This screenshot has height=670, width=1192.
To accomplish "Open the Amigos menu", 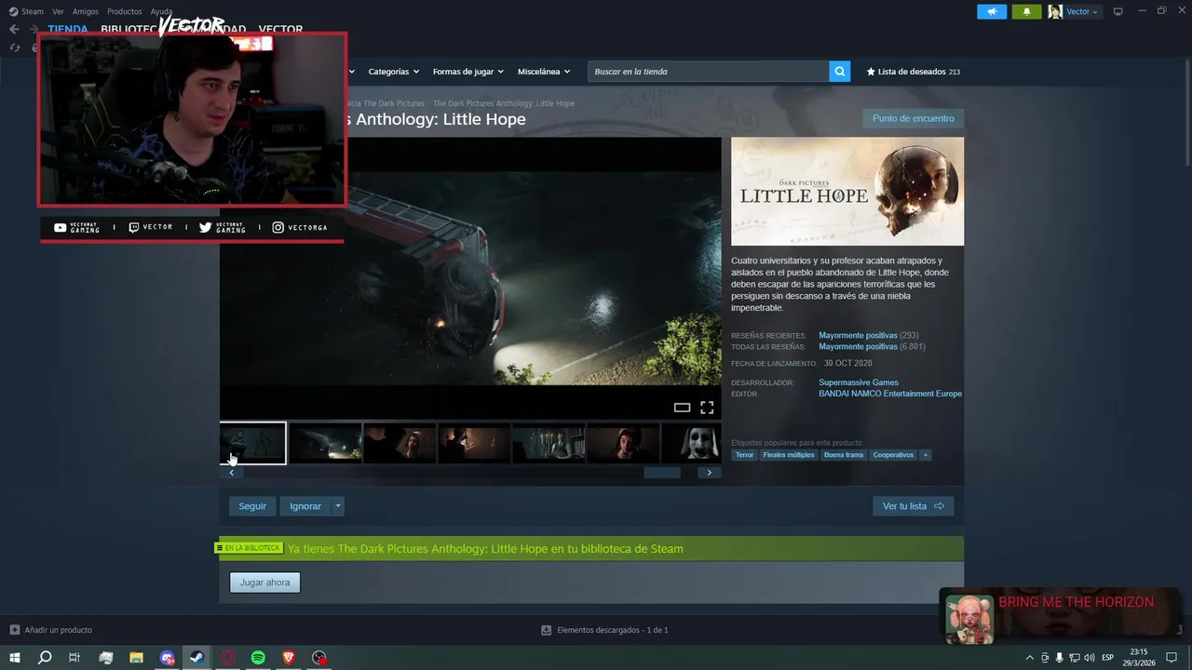I will (85, 11).
